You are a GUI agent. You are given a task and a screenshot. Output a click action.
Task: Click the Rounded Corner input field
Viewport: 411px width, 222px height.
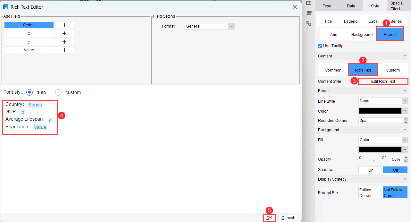click(x=381, y=121)
